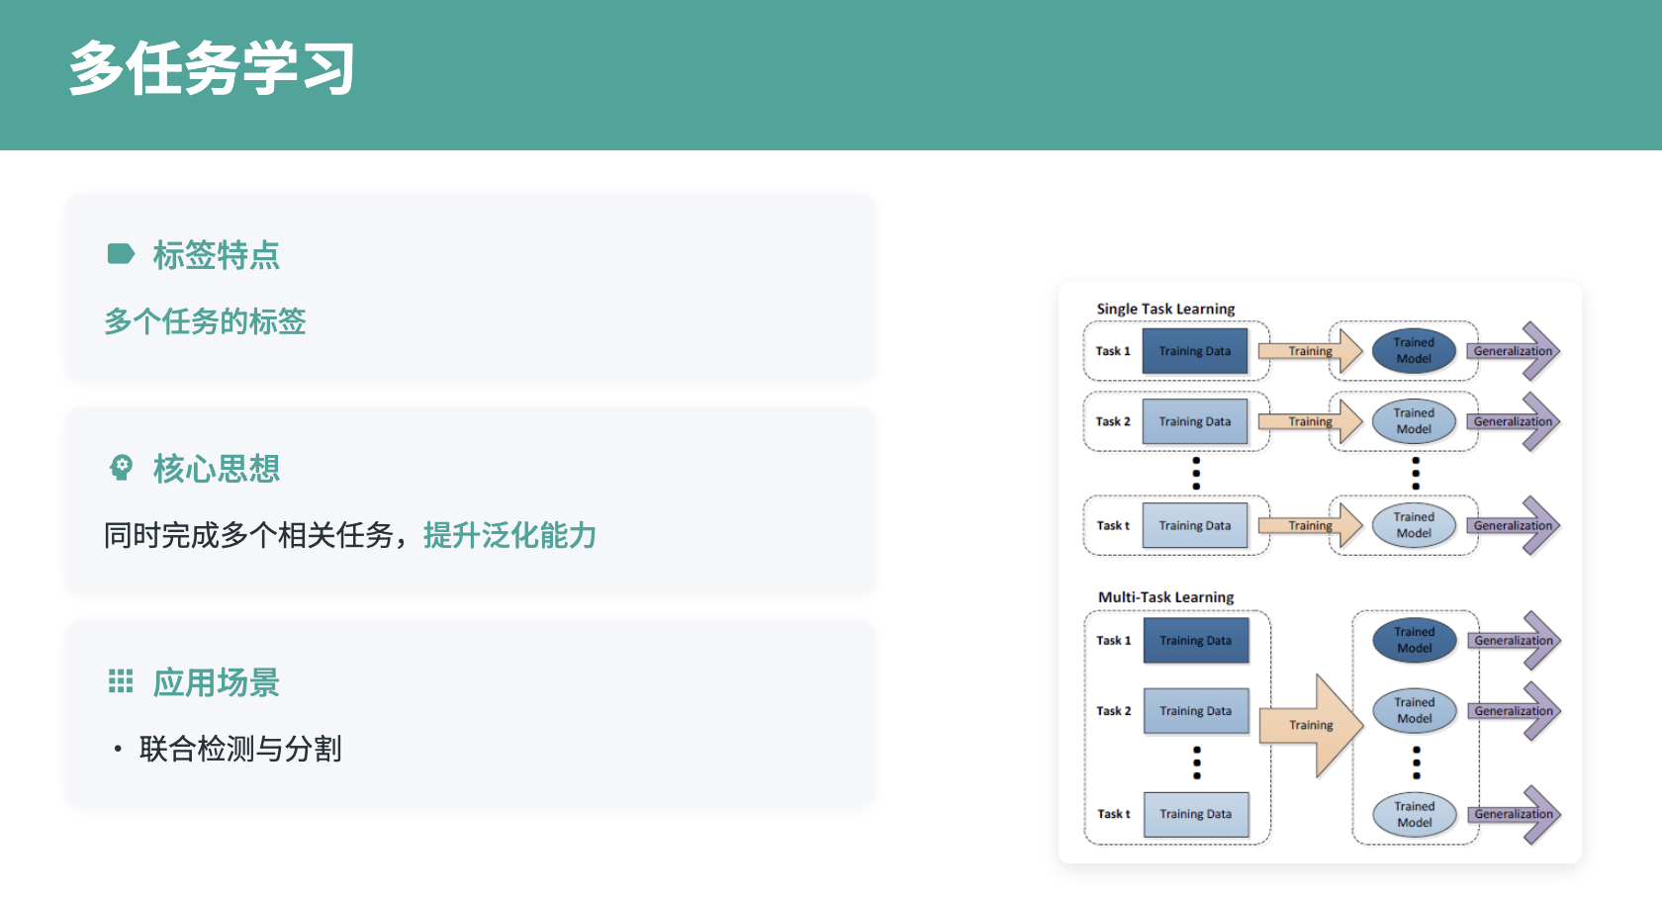This screenshot has height=898, width=1662.
Task: Click the highlighted text 提升泛化能力
Action: click(509, 535)
